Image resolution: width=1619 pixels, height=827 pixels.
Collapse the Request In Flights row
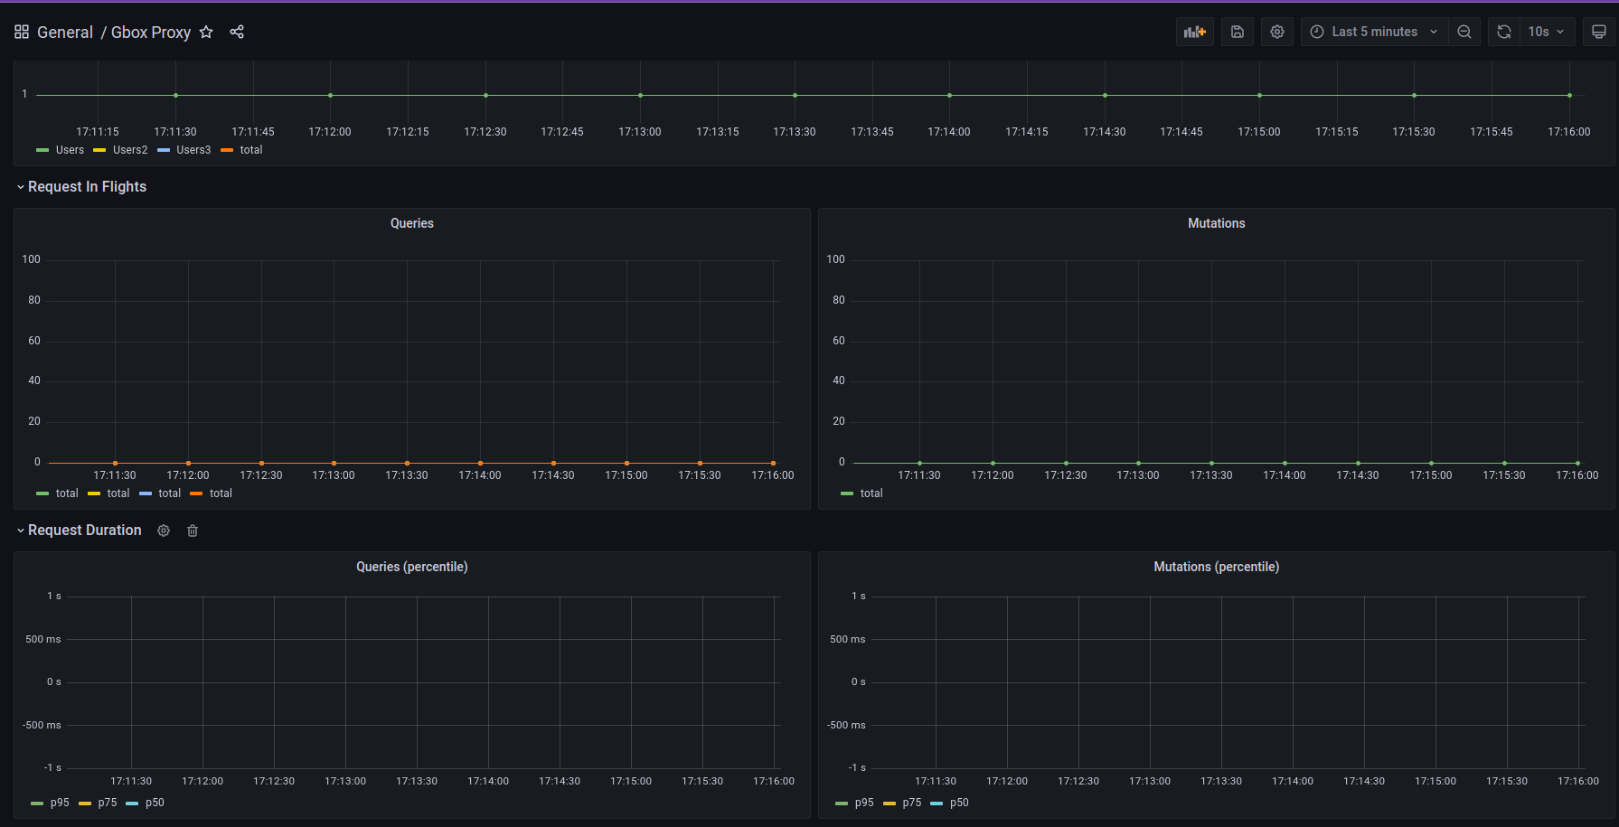coord(87,187)
